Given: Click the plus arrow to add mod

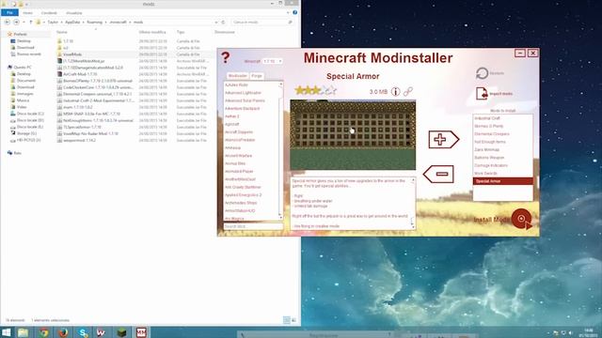Looking at the screenshot, I should point(443,140).
